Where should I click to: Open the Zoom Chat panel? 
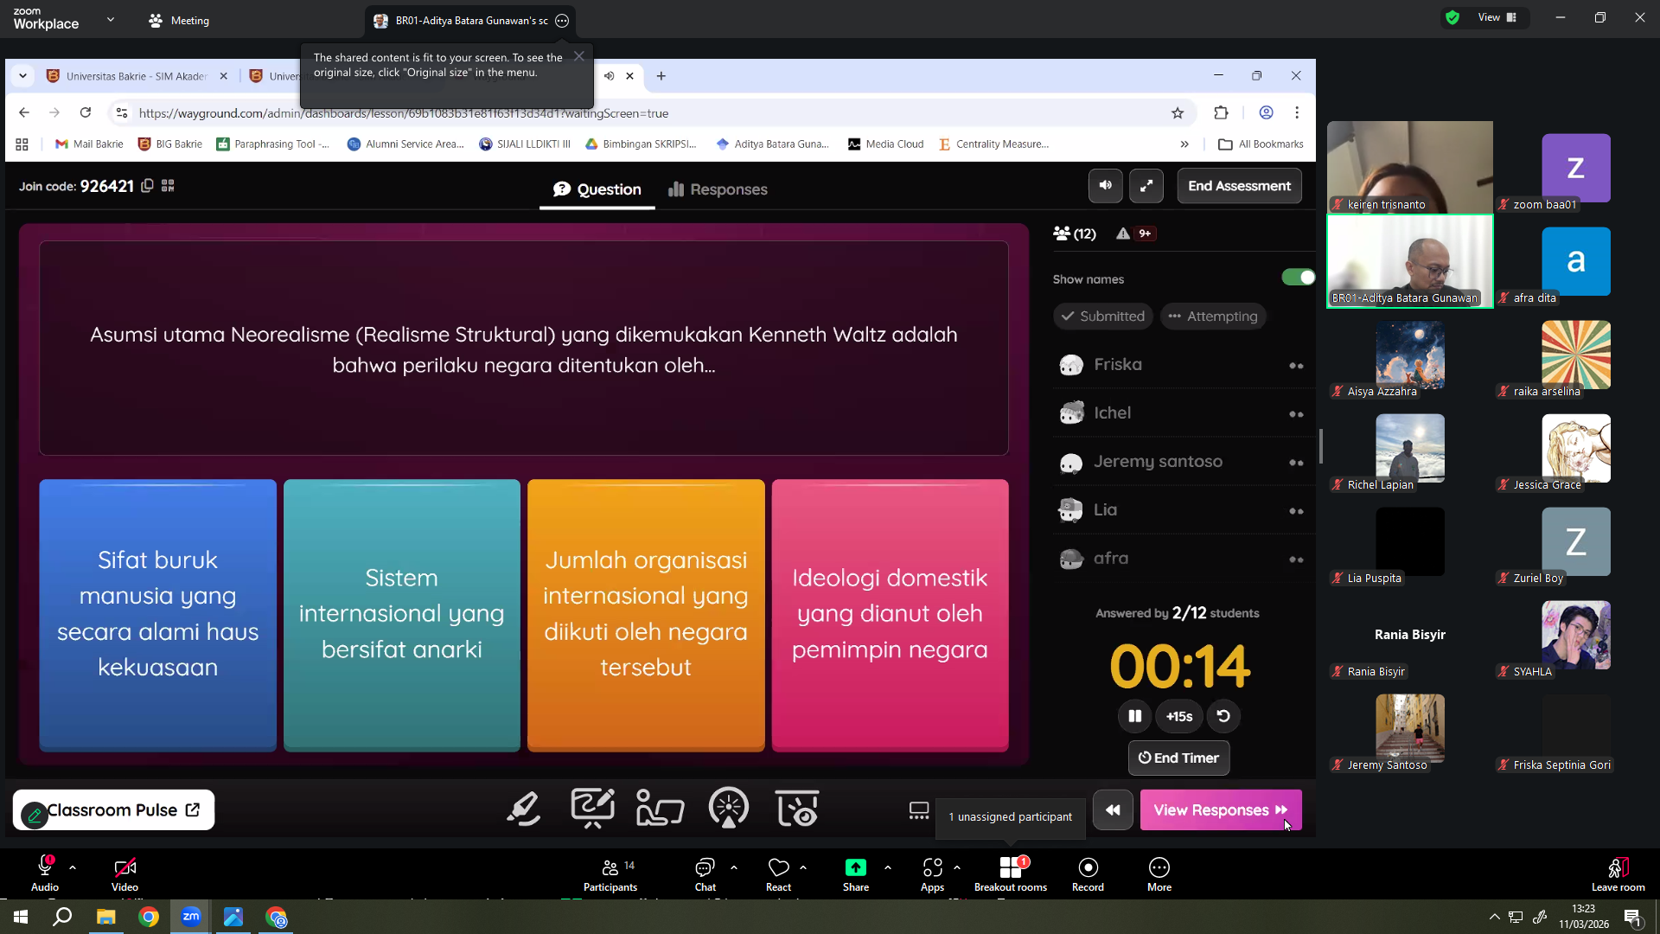pos(705,874)
